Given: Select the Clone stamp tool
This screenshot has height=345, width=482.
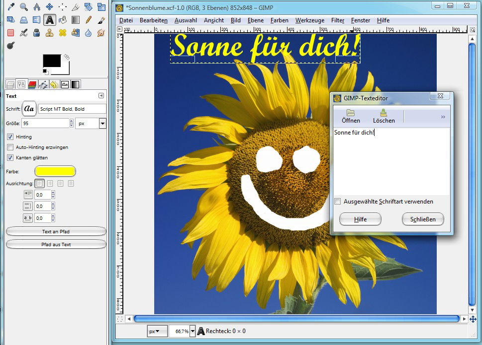Looking at the screenshot, I should click(49, 33).
